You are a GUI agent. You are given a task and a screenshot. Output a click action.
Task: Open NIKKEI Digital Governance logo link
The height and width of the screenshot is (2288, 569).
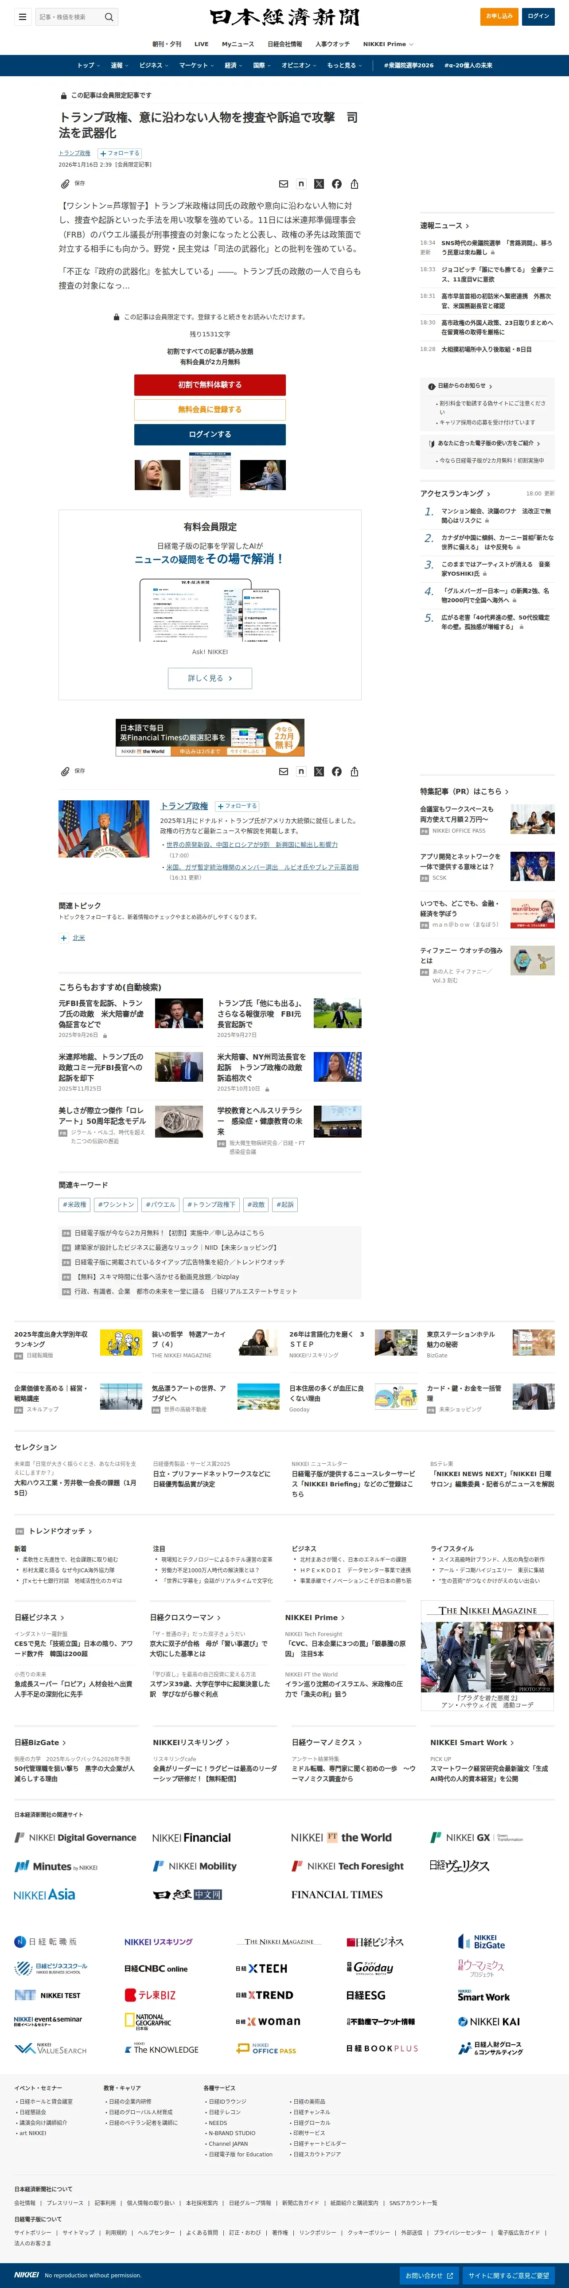point(75,1837)
